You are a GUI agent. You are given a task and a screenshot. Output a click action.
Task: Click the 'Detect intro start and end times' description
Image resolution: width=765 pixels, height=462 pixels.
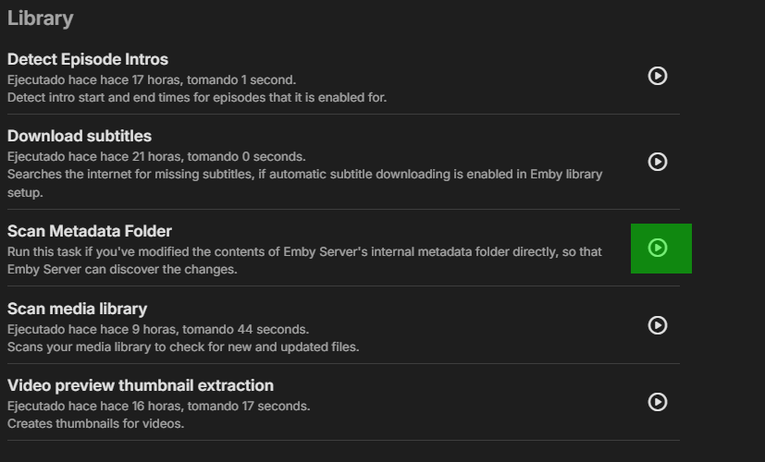pos(197,97)
